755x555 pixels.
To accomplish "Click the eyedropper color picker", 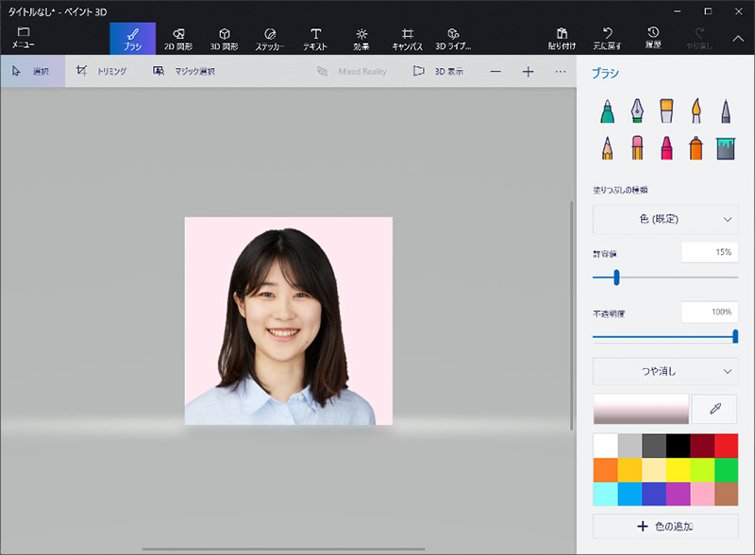I will coord(714,409).
